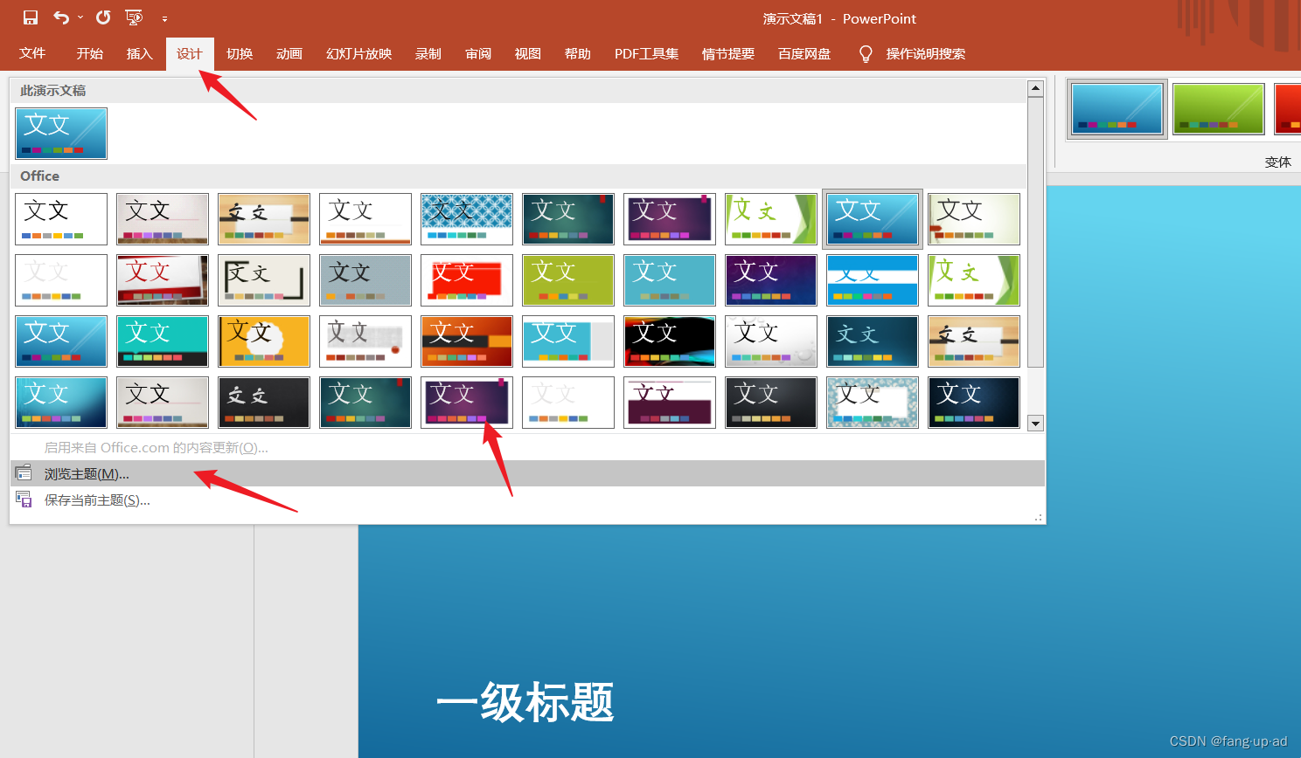
Task: Select the blue variant thumbnail
Action: 1117,109
